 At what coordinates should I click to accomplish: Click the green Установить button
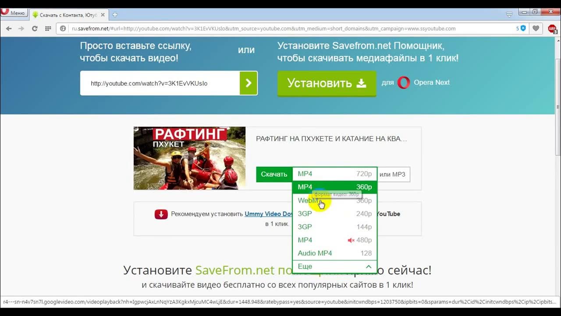point(327,83)
